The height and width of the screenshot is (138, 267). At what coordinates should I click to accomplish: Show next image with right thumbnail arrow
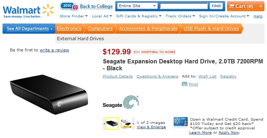click(133, 124)
